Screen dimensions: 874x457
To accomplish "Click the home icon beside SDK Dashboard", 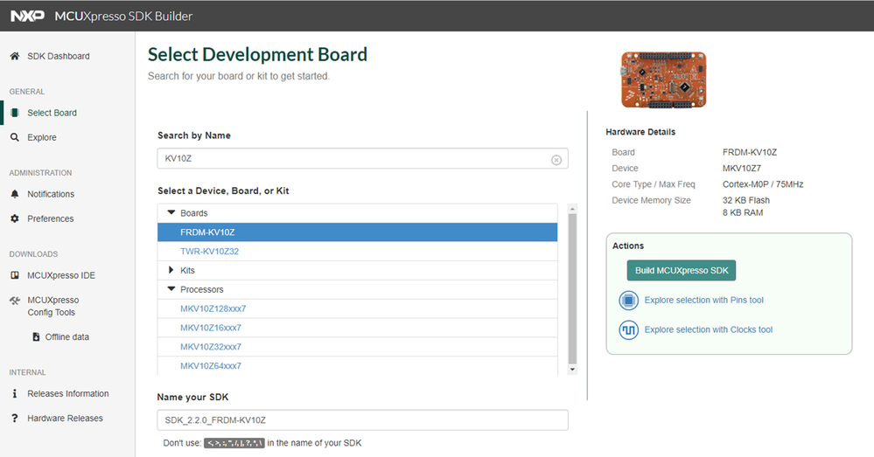I will (x=15, y=56).
